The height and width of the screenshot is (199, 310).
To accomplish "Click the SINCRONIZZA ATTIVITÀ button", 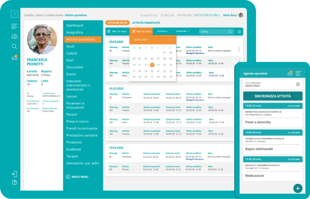I will pos(273,96).
